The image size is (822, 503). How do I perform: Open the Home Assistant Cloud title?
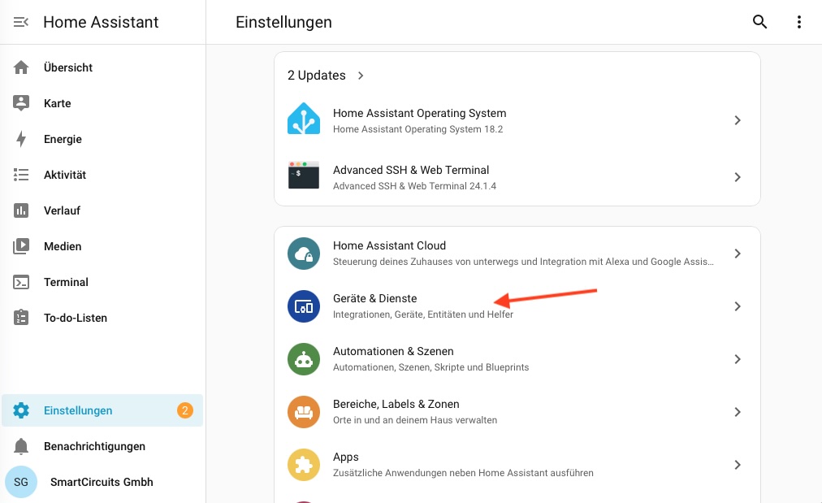390,245
